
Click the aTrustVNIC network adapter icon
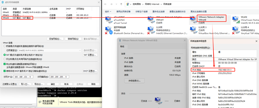coord(108,20)
